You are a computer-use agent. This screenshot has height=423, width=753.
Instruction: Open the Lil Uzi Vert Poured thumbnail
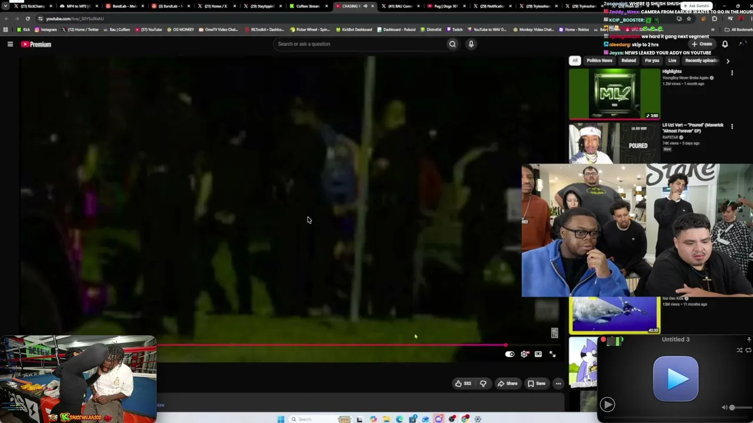tap(615, 143)
